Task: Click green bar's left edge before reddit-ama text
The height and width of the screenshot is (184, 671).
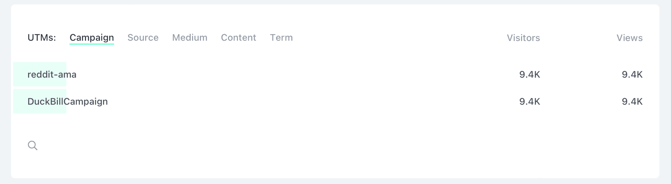Action: [x=17, y=75]
